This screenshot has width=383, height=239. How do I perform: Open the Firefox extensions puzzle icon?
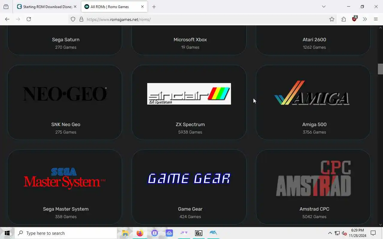(x=344, y=19)
